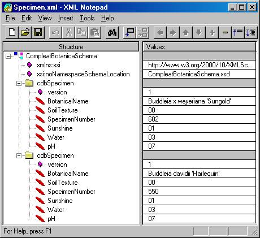Click the plus Expand toolbar button
The height and width of the screenshot is (238, 260).
click(212, 33)
